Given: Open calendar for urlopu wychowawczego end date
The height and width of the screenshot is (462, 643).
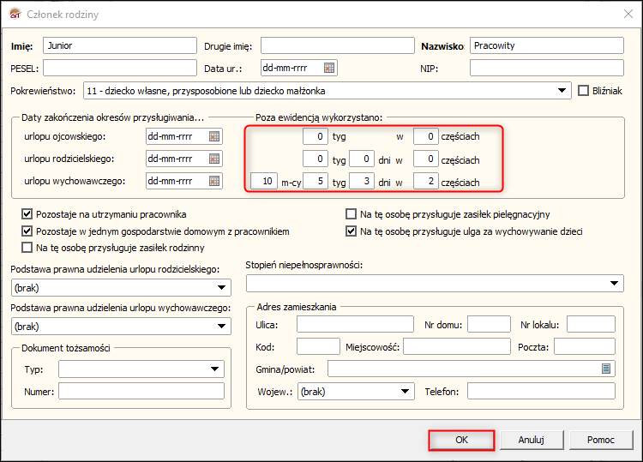Looking at the screenshot, I should pyautogui.click(x=214, y=181).
